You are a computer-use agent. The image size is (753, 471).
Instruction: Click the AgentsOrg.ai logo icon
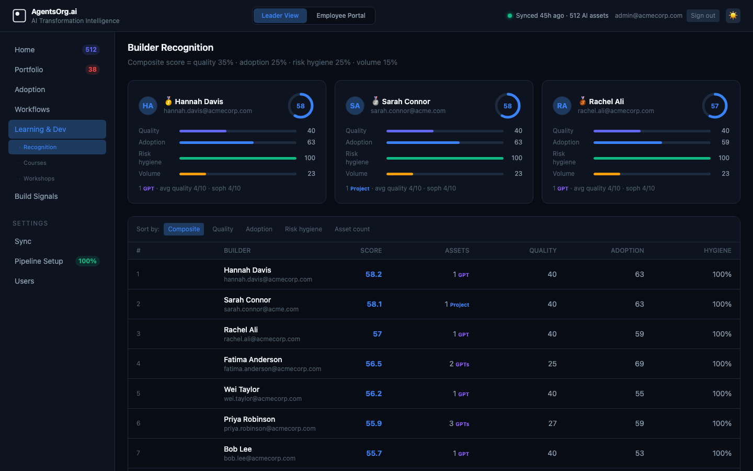[x=19, y=16]
